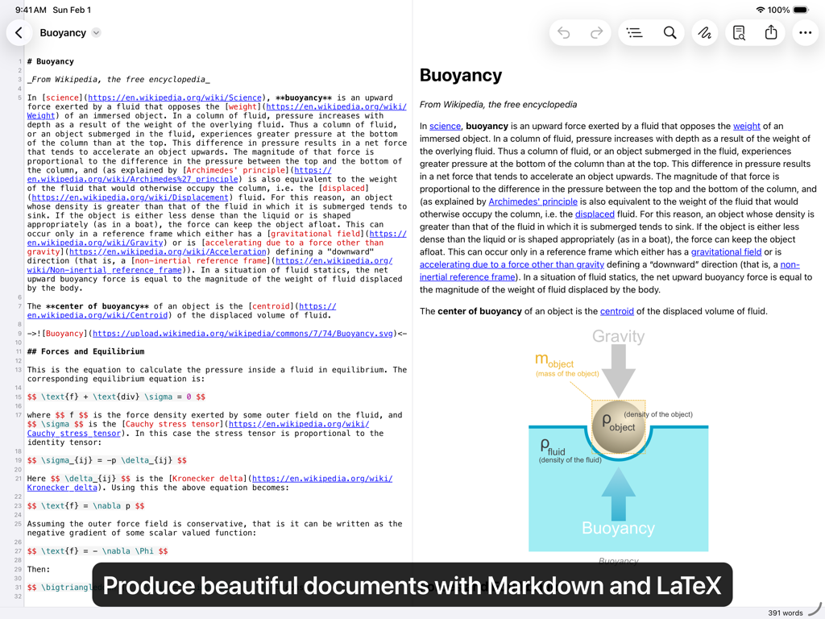Follow the science link in preview
Viewport: 825px width, 619px height.
(x=445, y=127)
